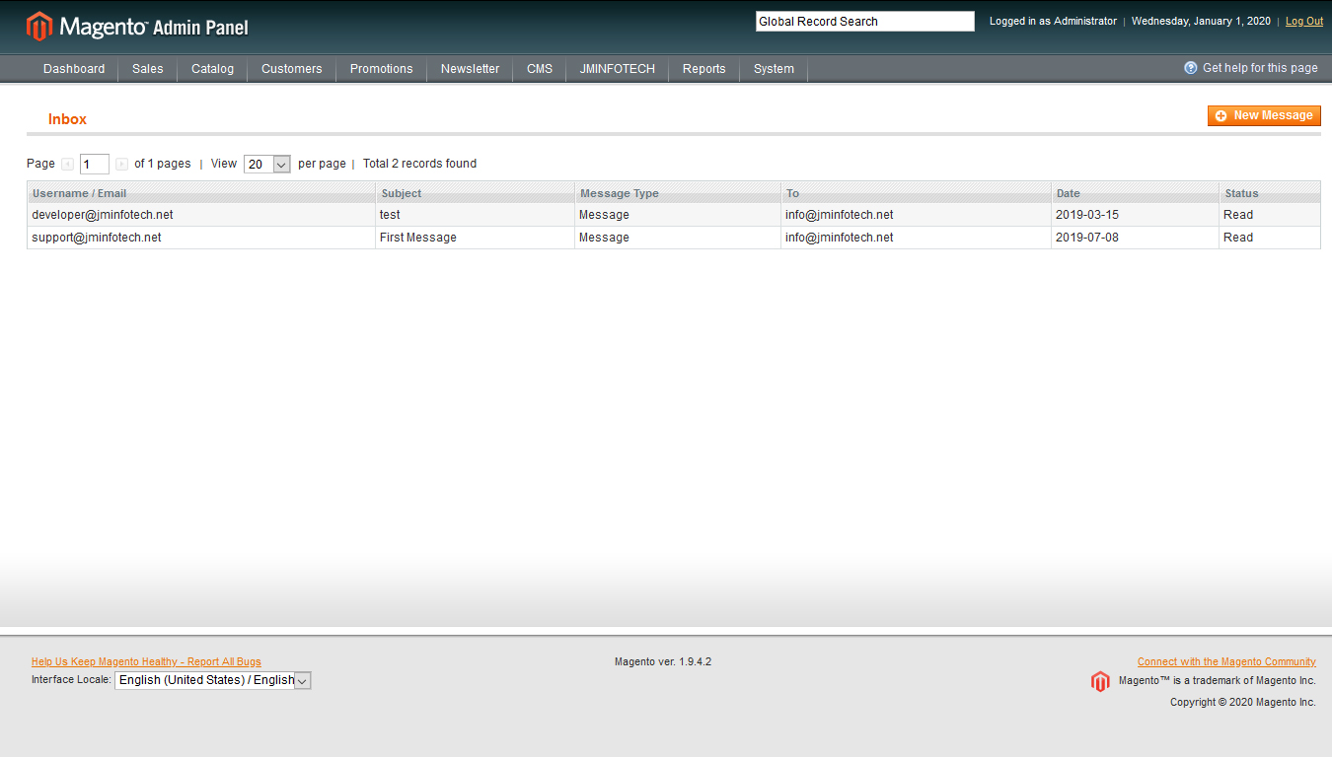Open the Report All Bugs link

(x=146, y=662)
